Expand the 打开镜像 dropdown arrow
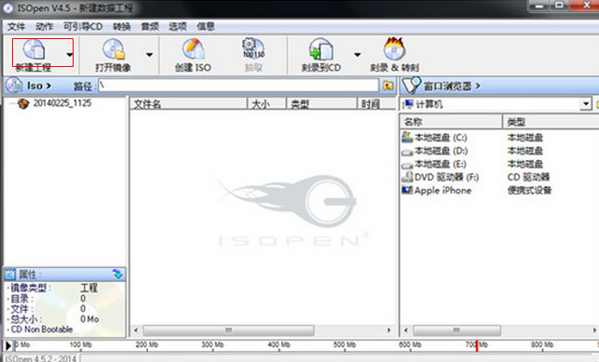Screen dimensions: 599x362 click(x=149, y=55)
